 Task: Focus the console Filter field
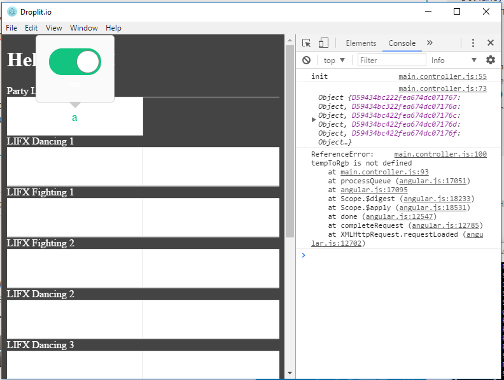[392, 60]
